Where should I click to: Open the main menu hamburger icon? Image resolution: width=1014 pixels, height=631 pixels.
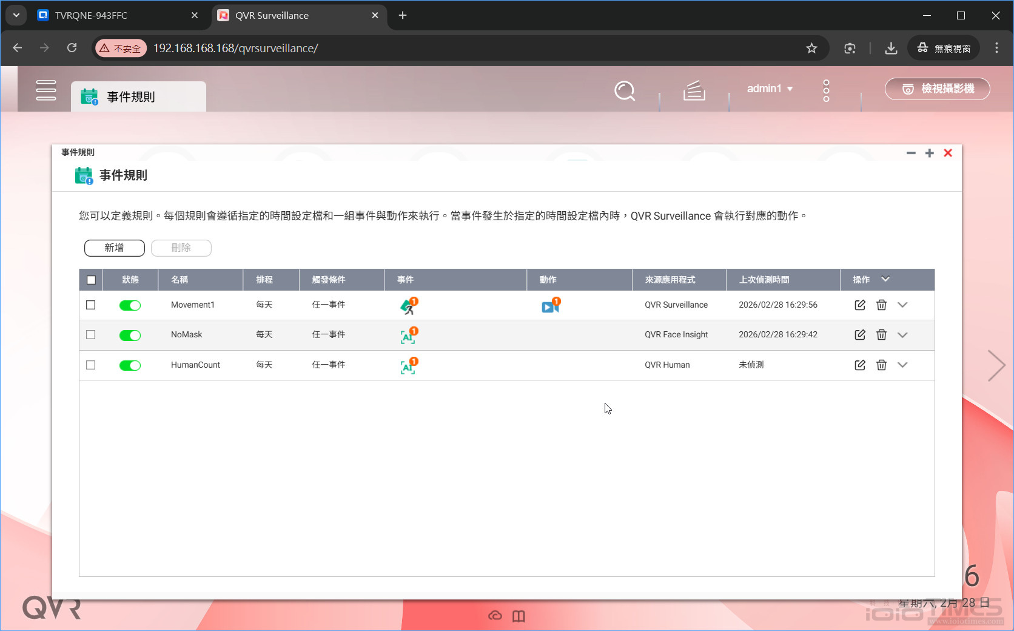pyautogui.click(x=46, y=90)
